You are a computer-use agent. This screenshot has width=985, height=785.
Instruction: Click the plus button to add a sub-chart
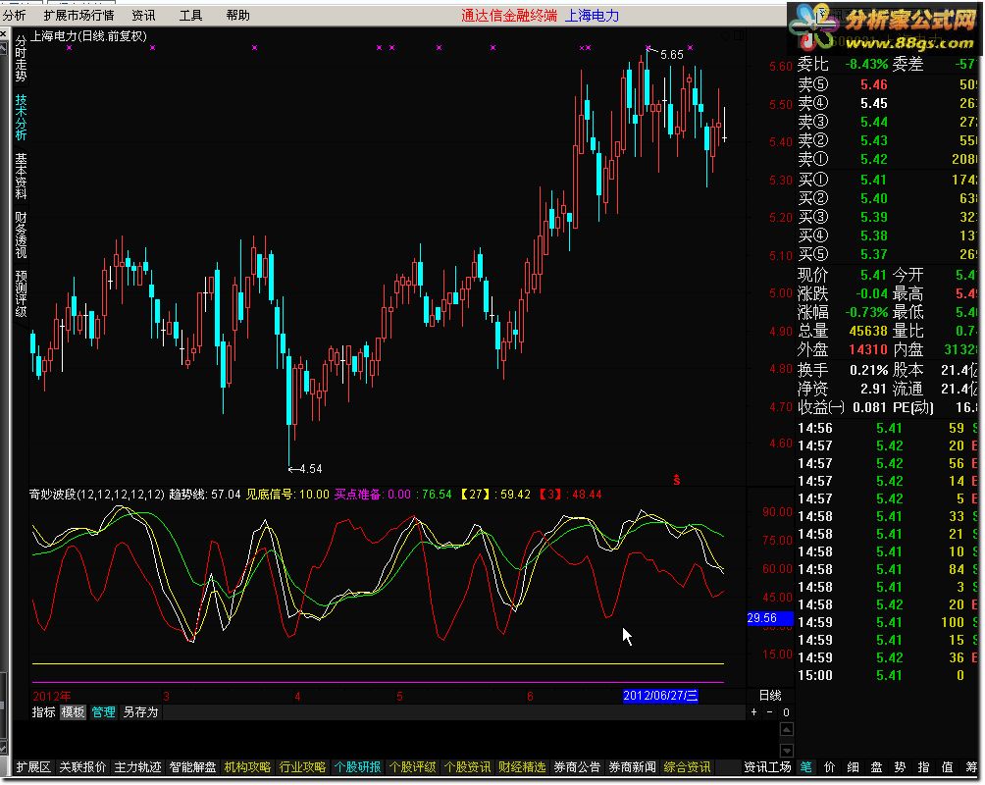(753, 712)
